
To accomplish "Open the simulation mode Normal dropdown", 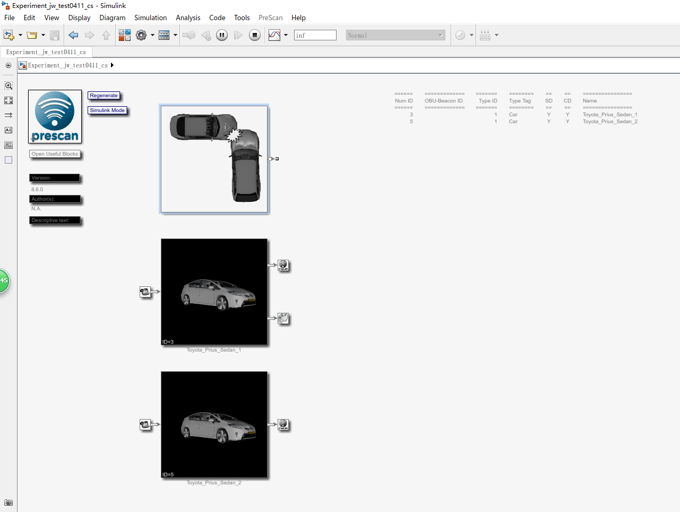I will pos(395,36).
